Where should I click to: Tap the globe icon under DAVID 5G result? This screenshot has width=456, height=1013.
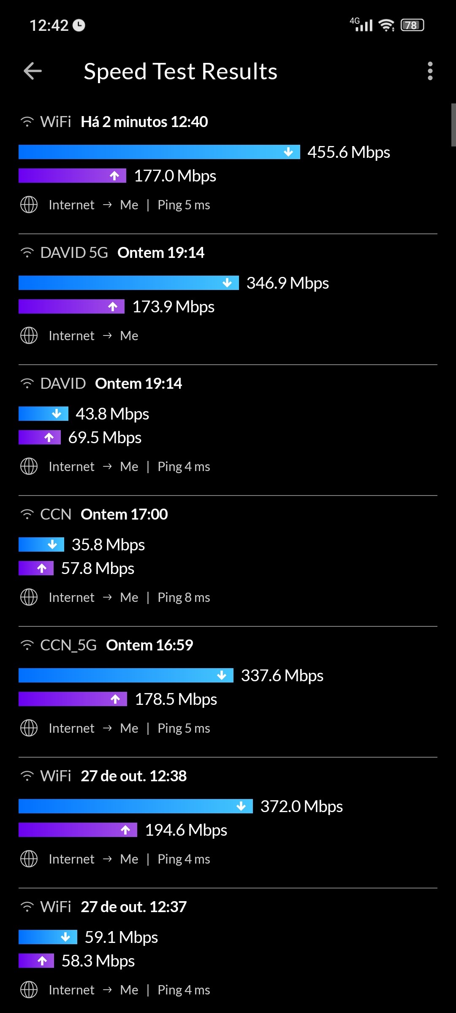click(x=29, y=336)
